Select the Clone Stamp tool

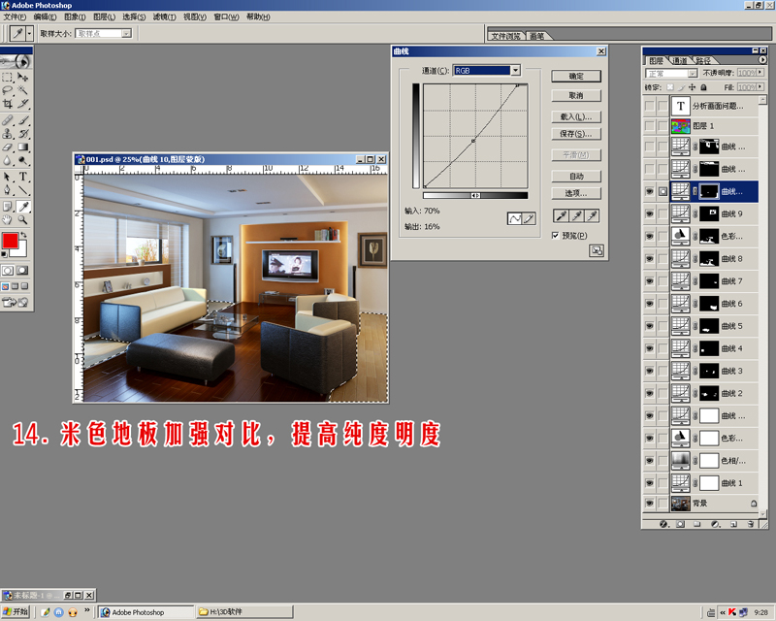[8, 134]
